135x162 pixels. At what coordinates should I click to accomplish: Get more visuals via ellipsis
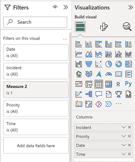(119, 103)
